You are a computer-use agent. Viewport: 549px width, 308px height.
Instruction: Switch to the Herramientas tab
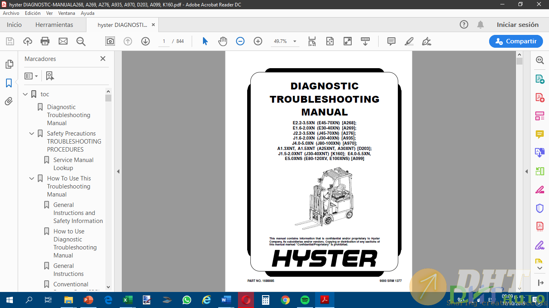pyautogui.click(x=54, y=25)
